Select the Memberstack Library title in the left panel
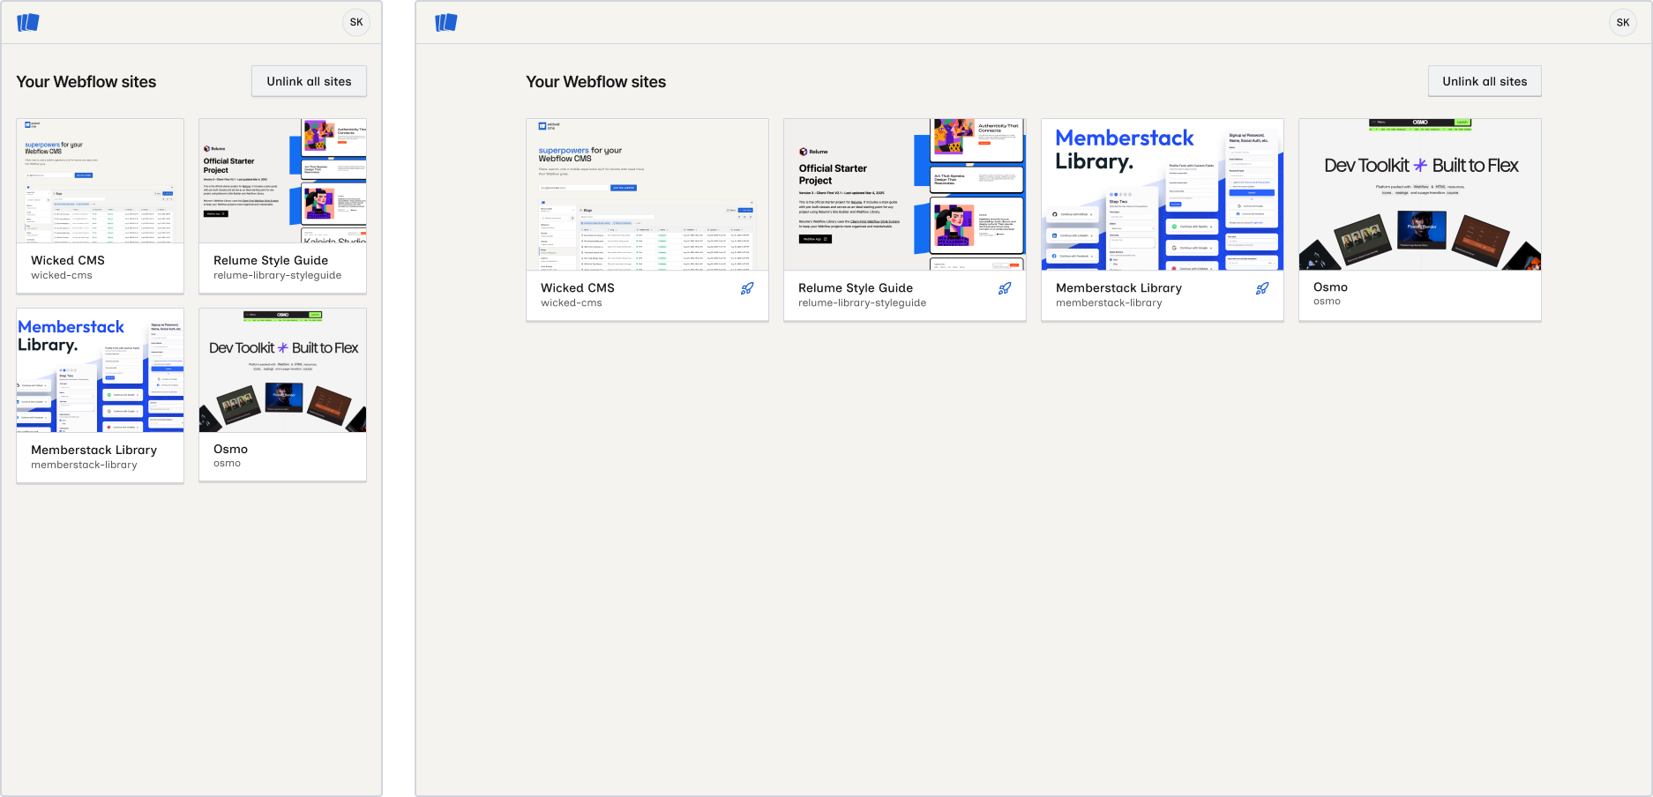 94,450
